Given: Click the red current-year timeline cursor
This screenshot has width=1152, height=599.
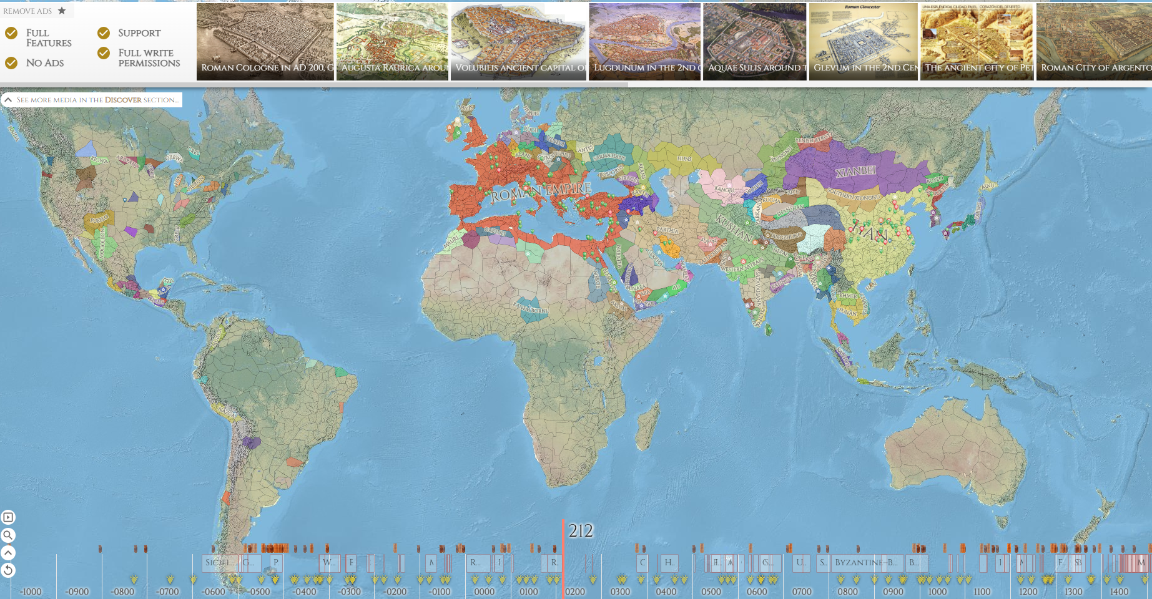Looking at the screenshot, I should (x=563, y=558).
